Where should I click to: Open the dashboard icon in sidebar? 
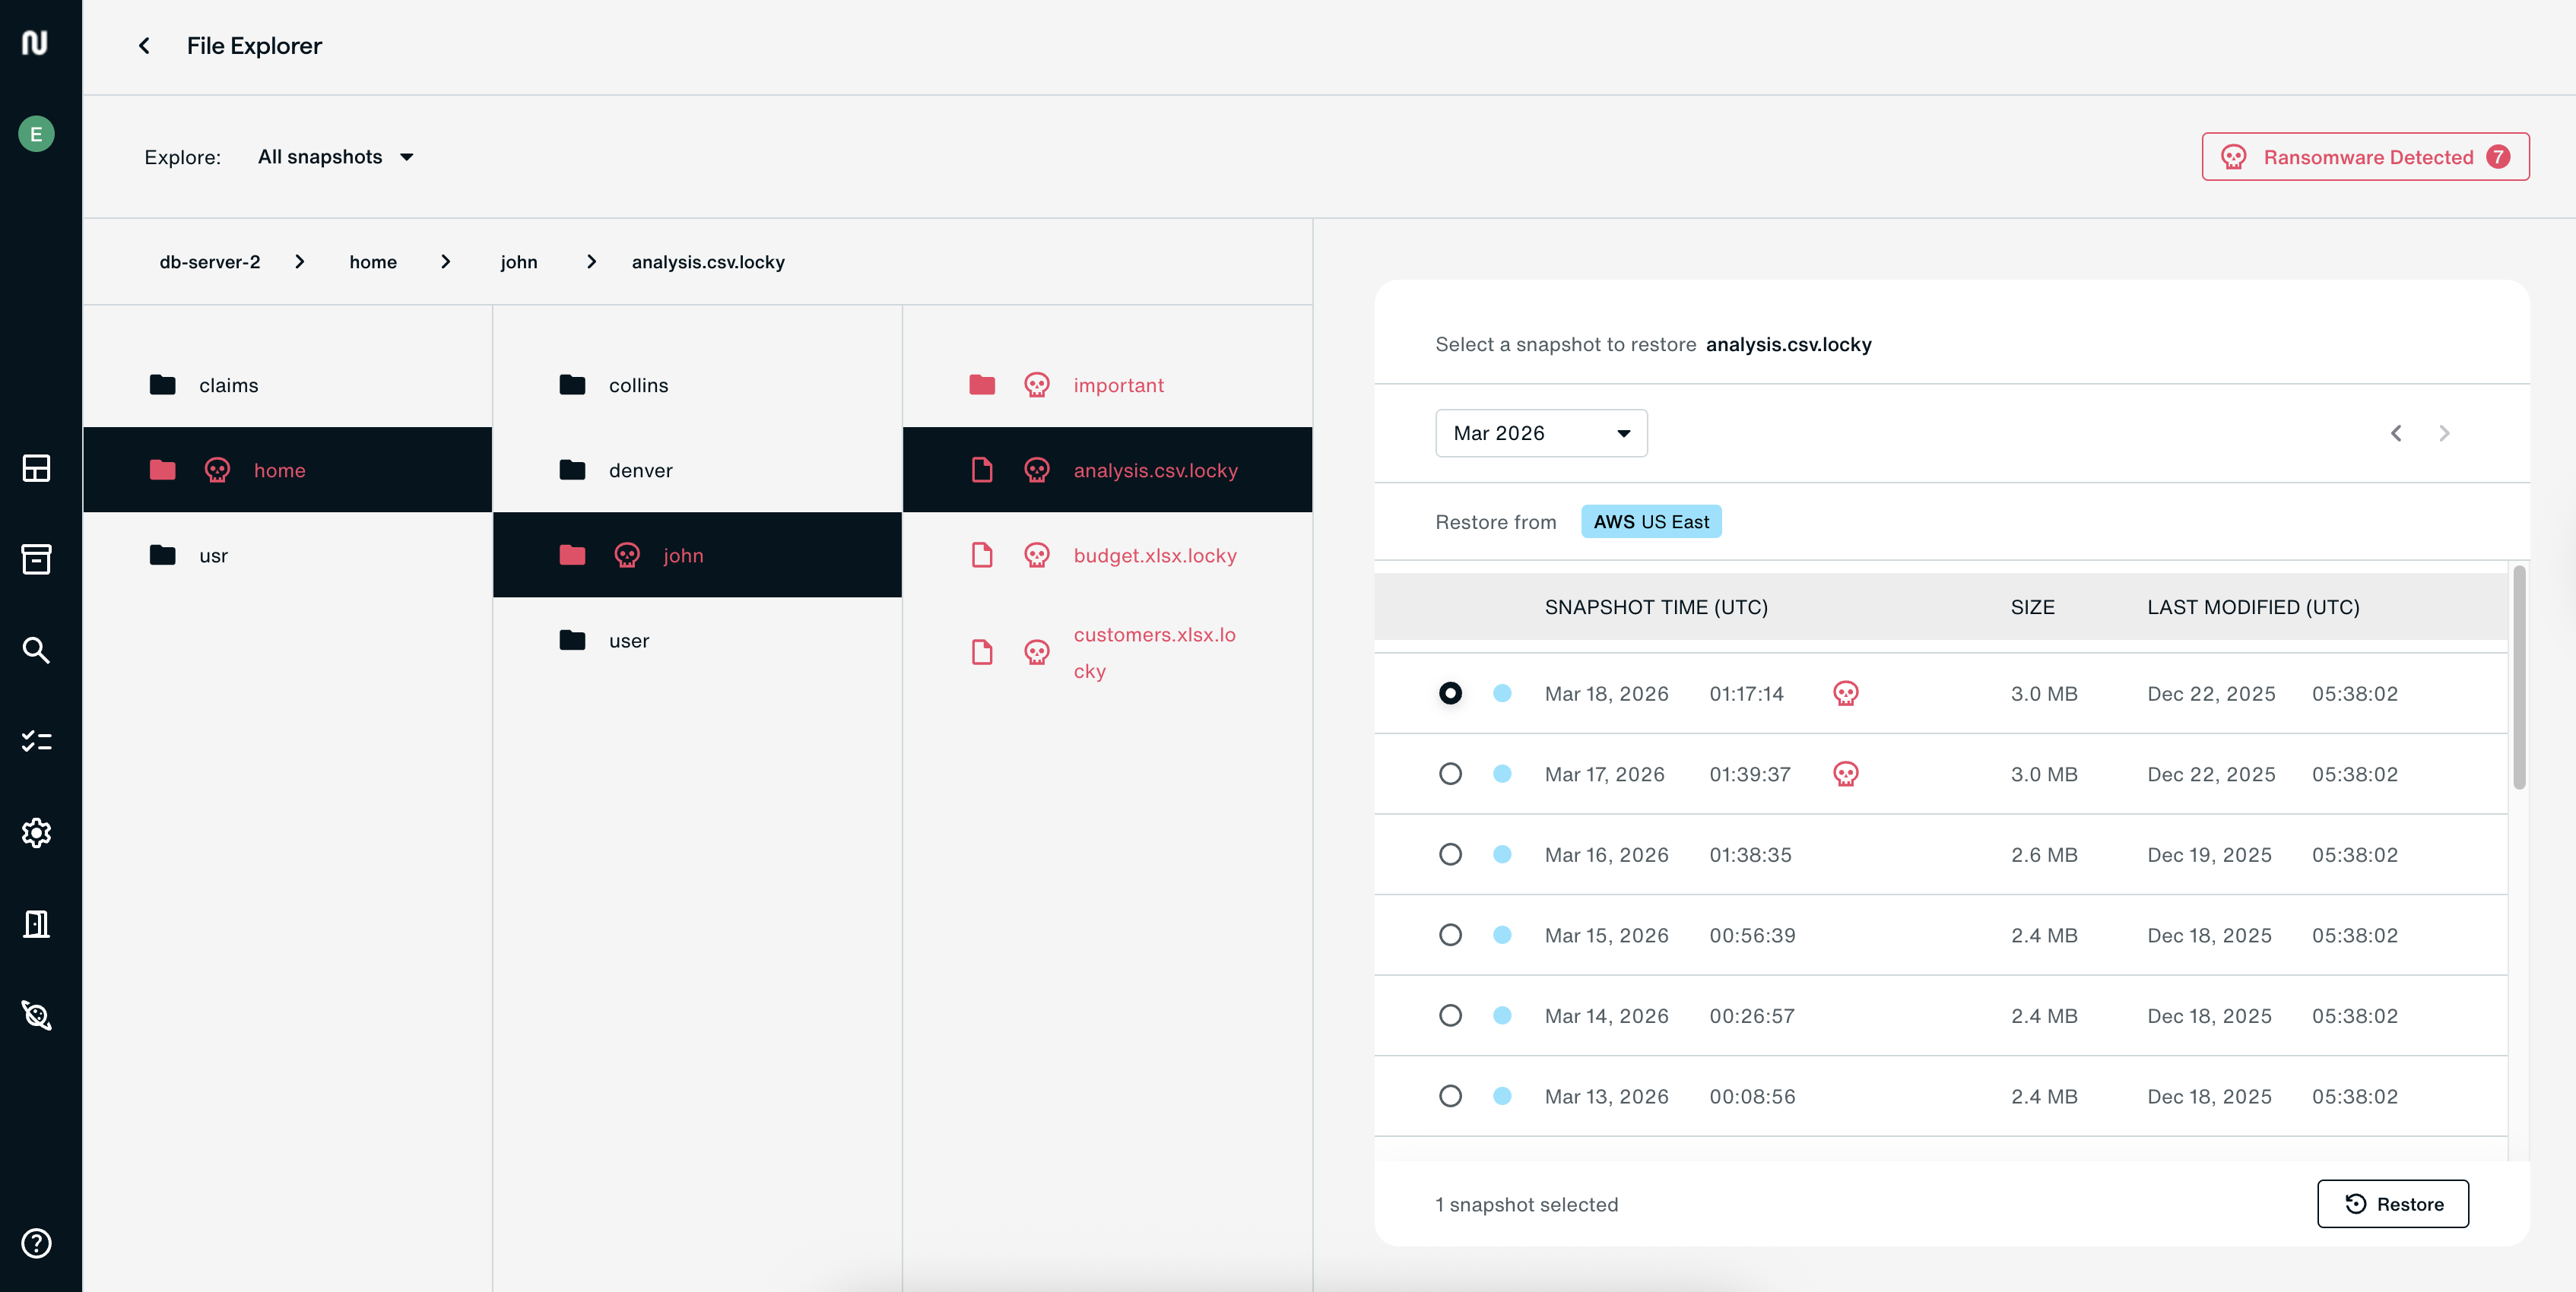36,467
